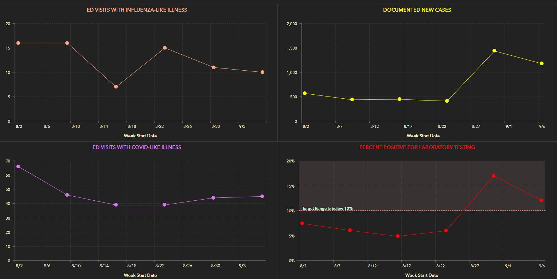Select the influenza data point with value 15
This screenshot has height=279, width=557.
[165, 48]
